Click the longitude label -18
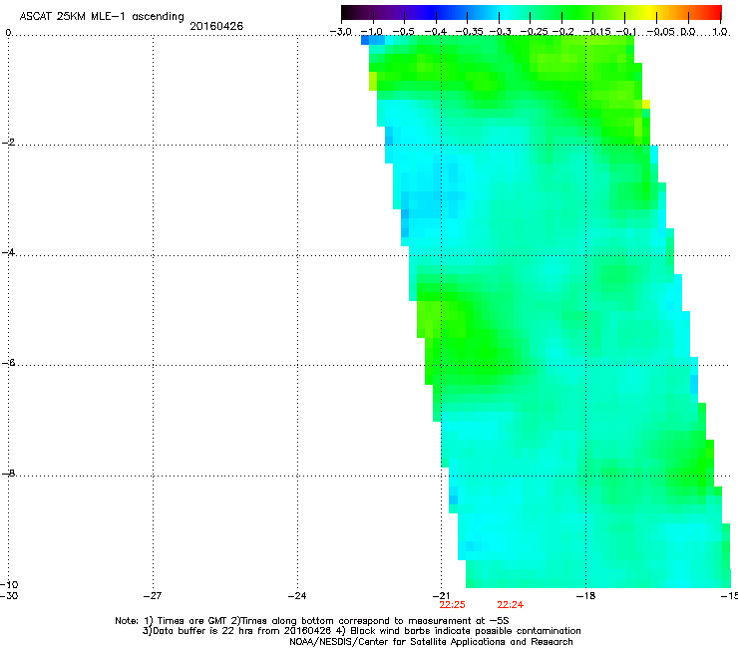This screenshot has width=738, height=648. [585, 595]
